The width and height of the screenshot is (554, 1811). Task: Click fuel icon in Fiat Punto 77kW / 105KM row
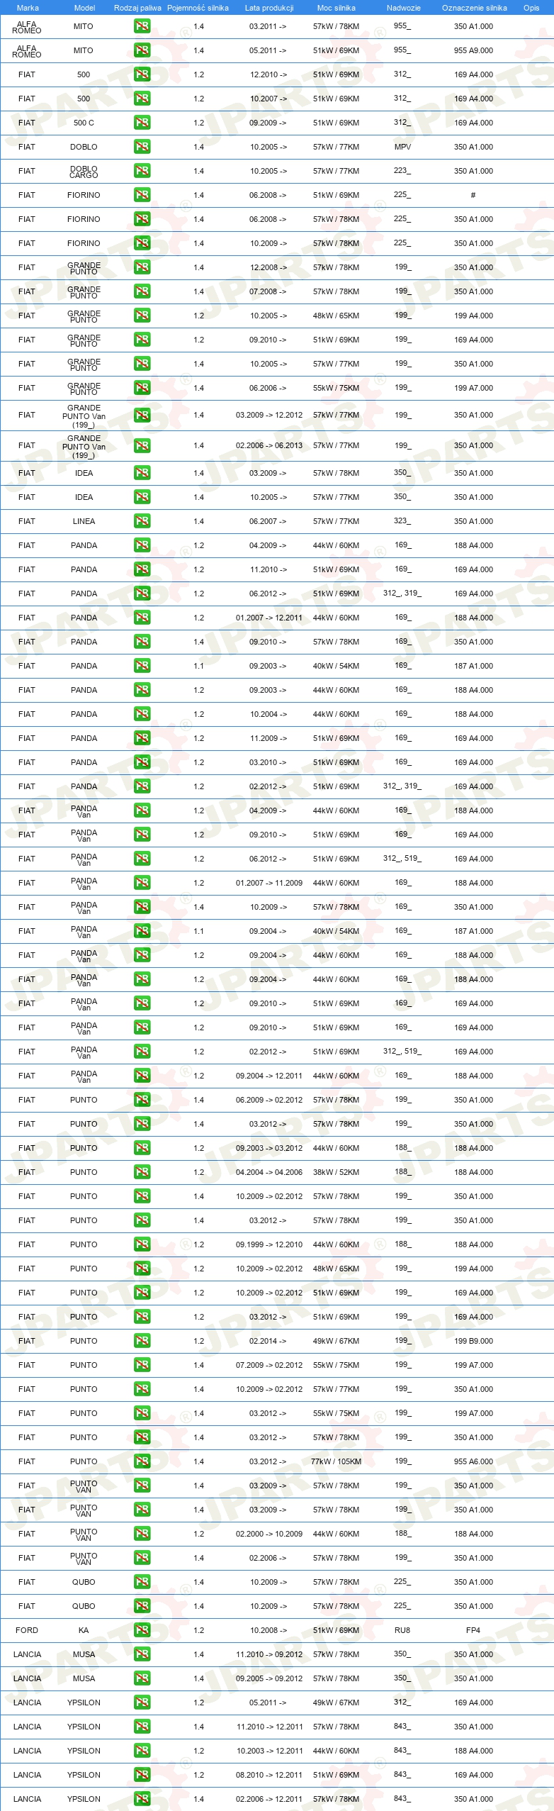point(142,1461)
